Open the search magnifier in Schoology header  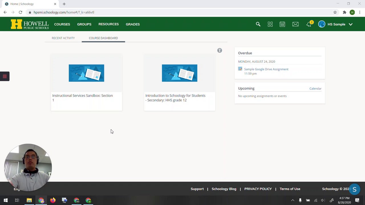(x=258, y=24)
